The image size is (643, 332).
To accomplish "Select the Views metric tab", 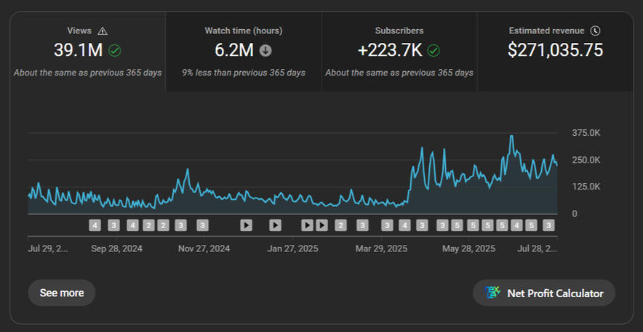I will tap(88, 51).
